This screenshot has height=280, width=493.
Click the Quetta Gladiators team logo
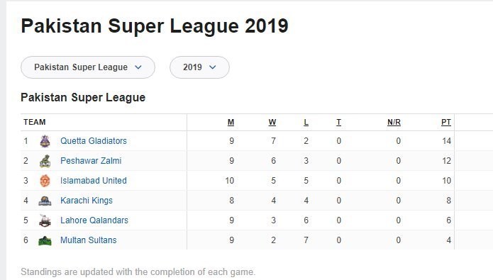click(45, 141)
